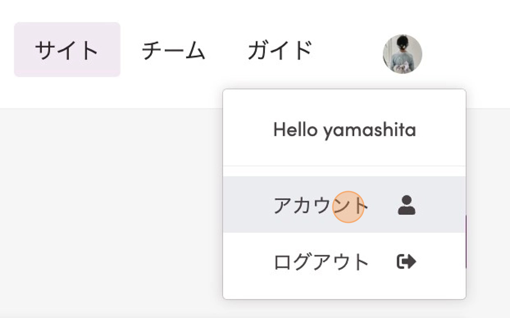Viewport: 510px width, 318px height.
Task: Open the チーム navigation link
Action: (x=173, y=50)
